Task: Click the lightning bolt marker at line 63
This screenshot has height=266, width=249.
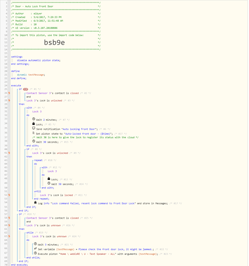Action: click(x=9, y=236)
